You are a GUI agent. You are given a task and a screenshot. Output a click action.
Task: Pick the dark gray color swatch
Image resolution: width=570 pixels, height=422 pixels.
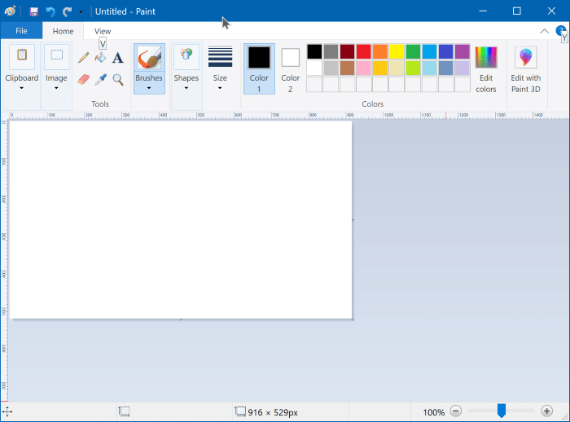[331, 51]
